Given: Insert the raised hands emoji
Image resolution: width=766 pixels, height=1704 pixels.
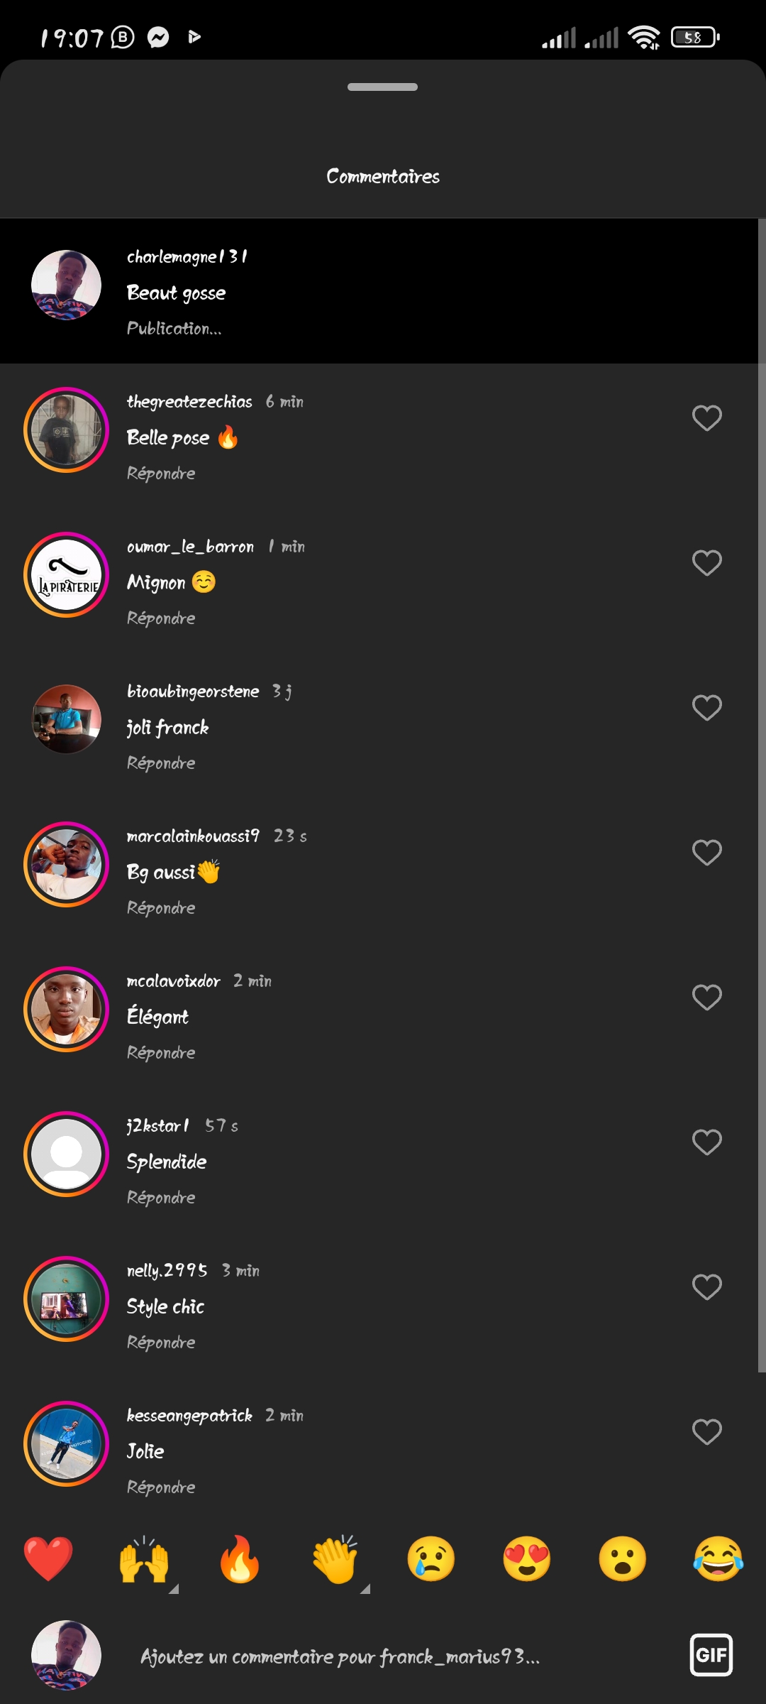Looking at the screenshot, I should (x=144, y=1559).
